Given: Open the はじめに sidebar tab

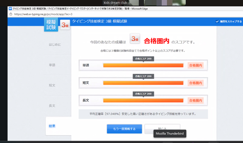Looking at the screenshot, I should [55, 45].
